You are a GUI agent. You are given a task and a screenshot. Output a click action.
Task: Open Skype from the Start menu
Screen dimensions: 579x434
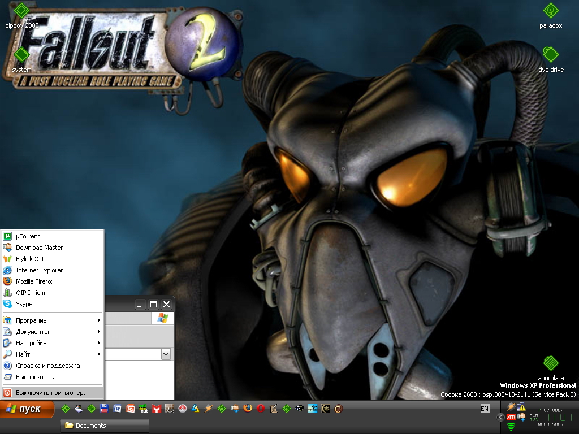point(52,304)
